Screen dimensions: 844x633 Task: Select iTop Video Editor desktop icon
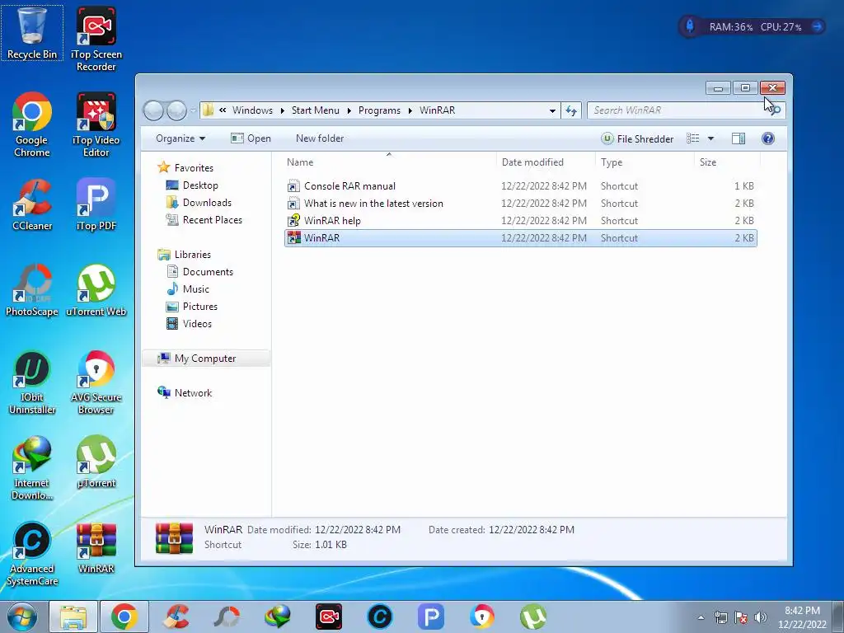click(96, 125)
